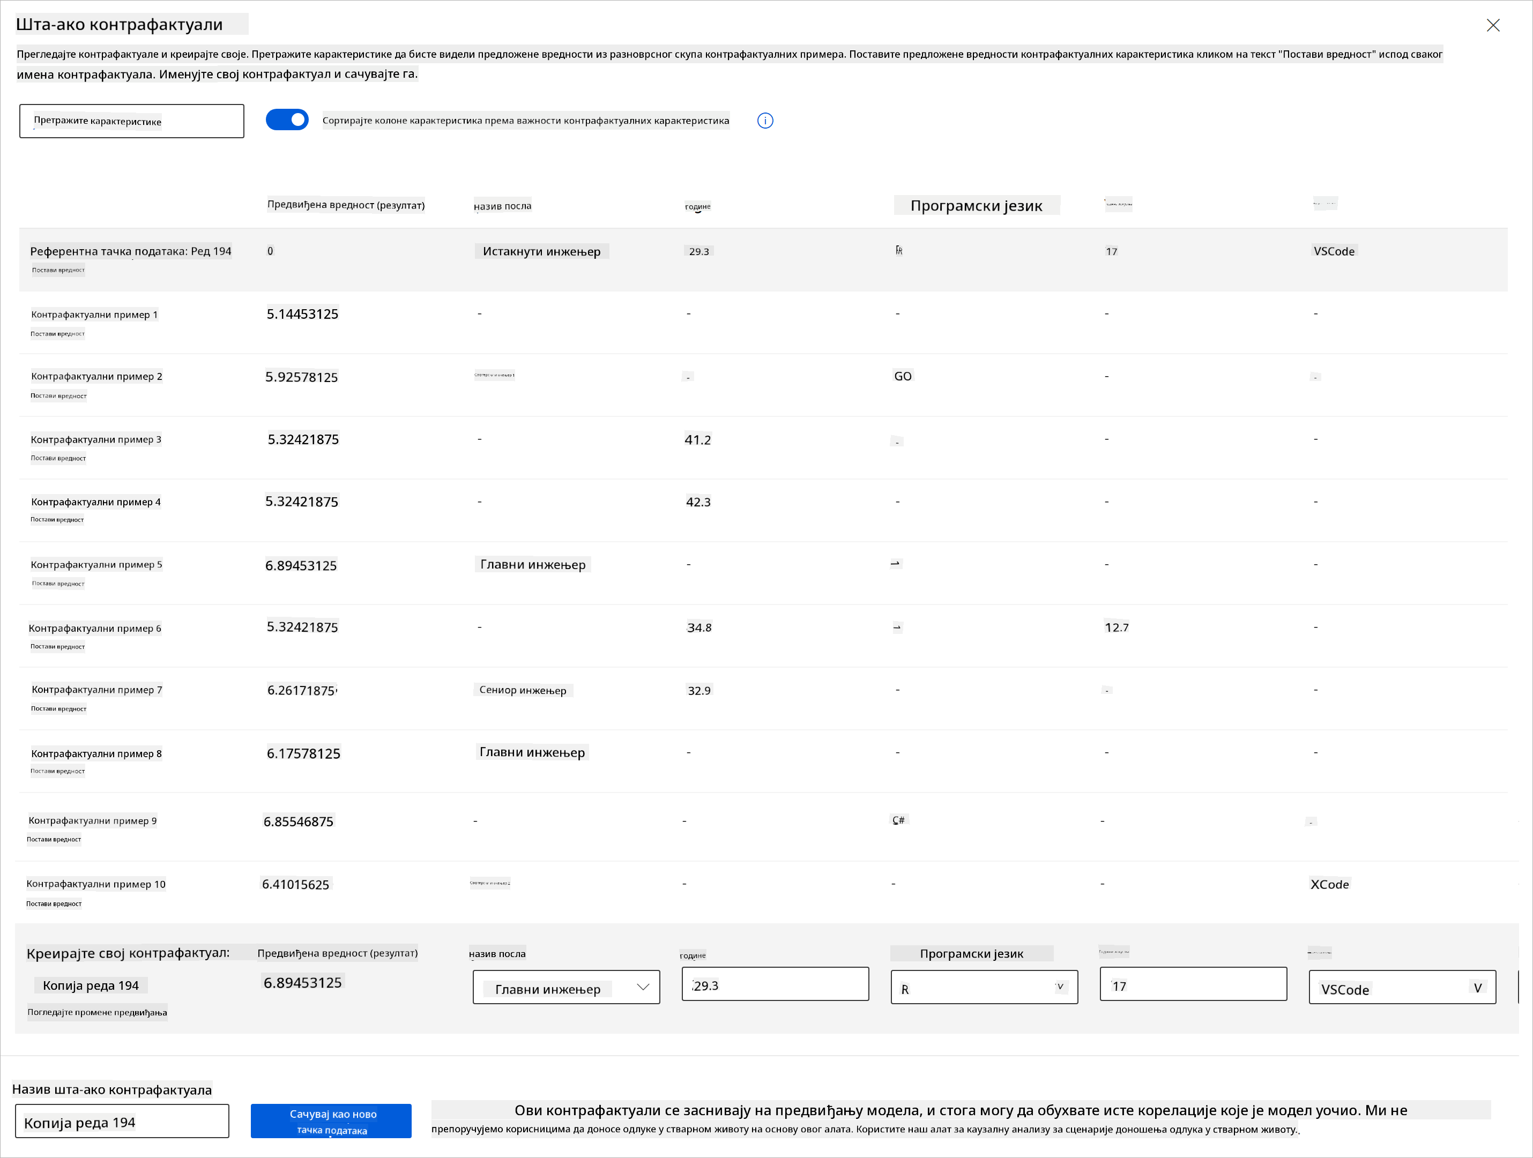The width and height of the screenshot is (1533, 1158).
Task: Expand the programming language dropdown showing R
Action: 984,988
